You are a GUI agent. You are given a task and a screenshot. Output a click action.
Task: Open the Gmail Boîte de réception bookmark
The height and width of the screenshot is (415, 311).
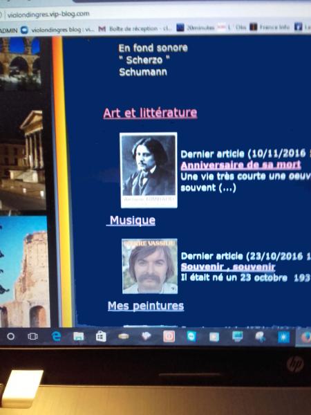[x=135, y=28]
